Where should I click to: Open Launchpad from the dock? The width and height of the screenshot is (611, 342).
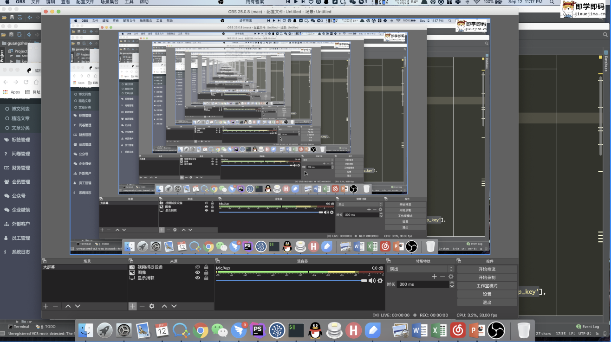(x=105, y=330)
